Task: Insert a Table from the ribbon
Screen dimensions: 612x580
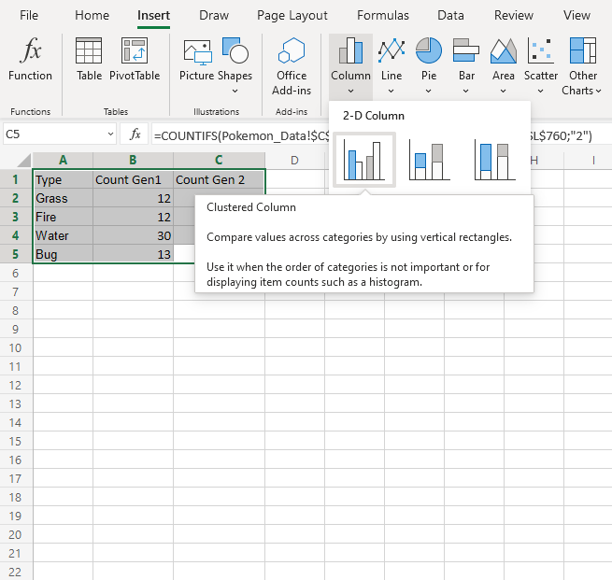Action: coord(89,60)
